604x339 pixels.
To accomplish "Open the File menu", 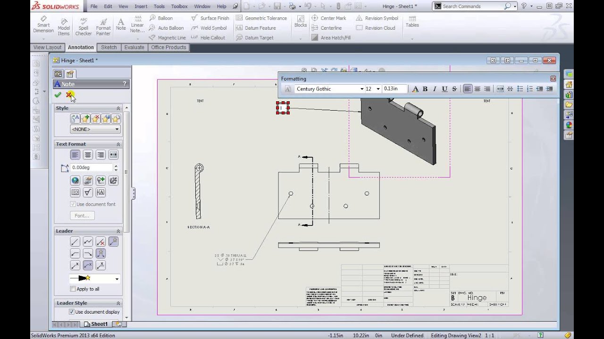I will (94, 6).
